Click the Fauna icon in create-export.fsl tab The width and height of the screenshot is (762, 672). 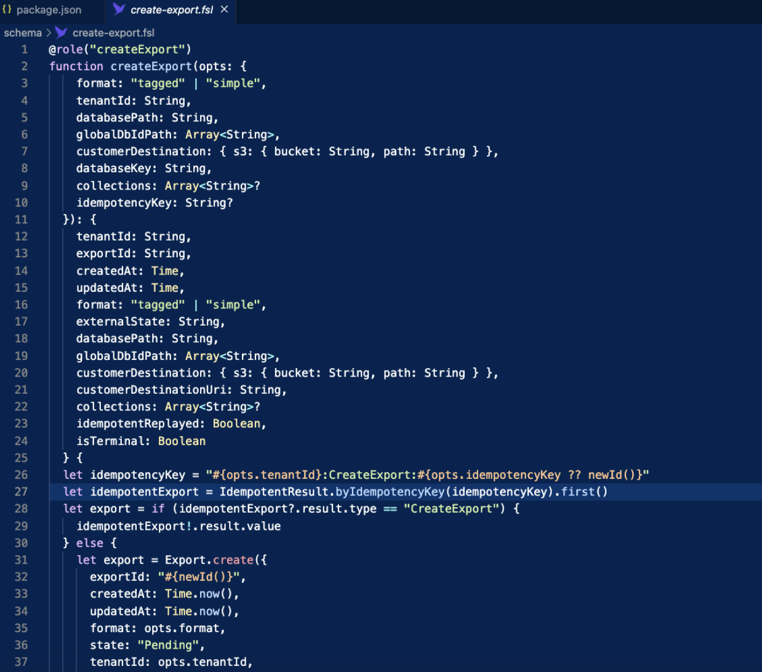(119, 9)
